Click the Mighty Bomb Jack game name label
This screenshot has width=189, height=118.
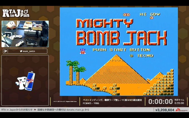pyautogui.click(x=65, y=102)
